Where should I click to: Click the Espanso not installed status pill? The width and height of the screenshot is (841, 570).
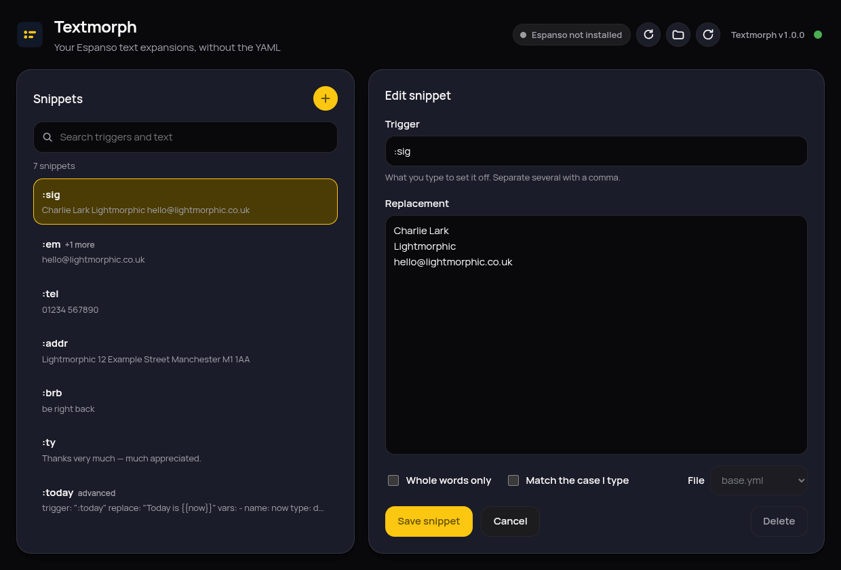pyautogui.click(x=572, y=35)
